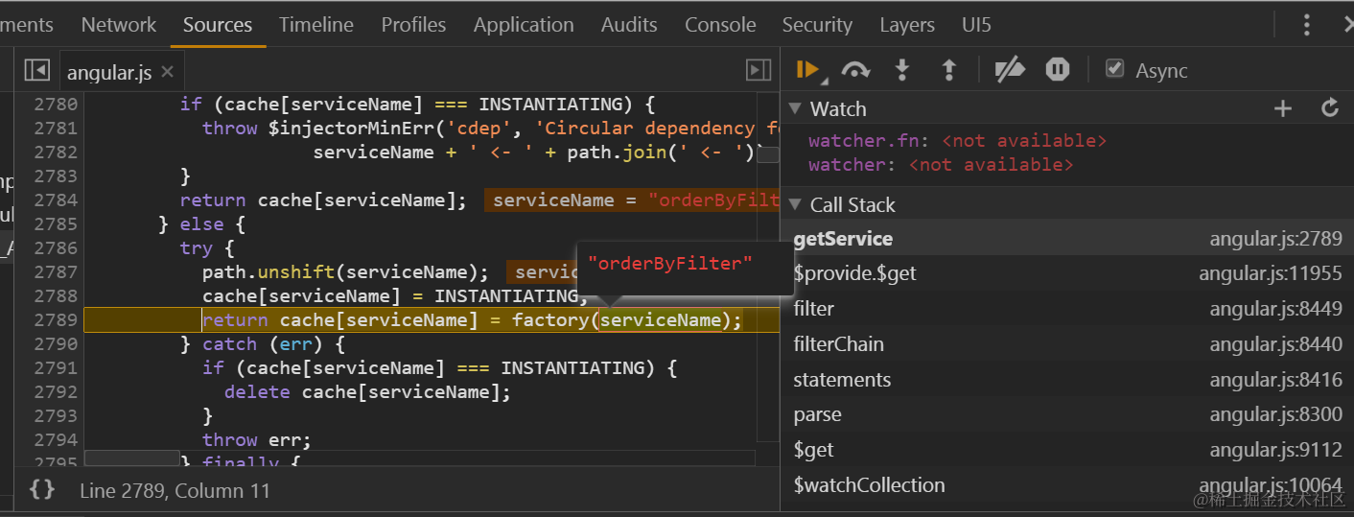This screenshot has width=1354, height=517.
Task: Select $watchCollection call stack frame
Action: click(1067, 484)
